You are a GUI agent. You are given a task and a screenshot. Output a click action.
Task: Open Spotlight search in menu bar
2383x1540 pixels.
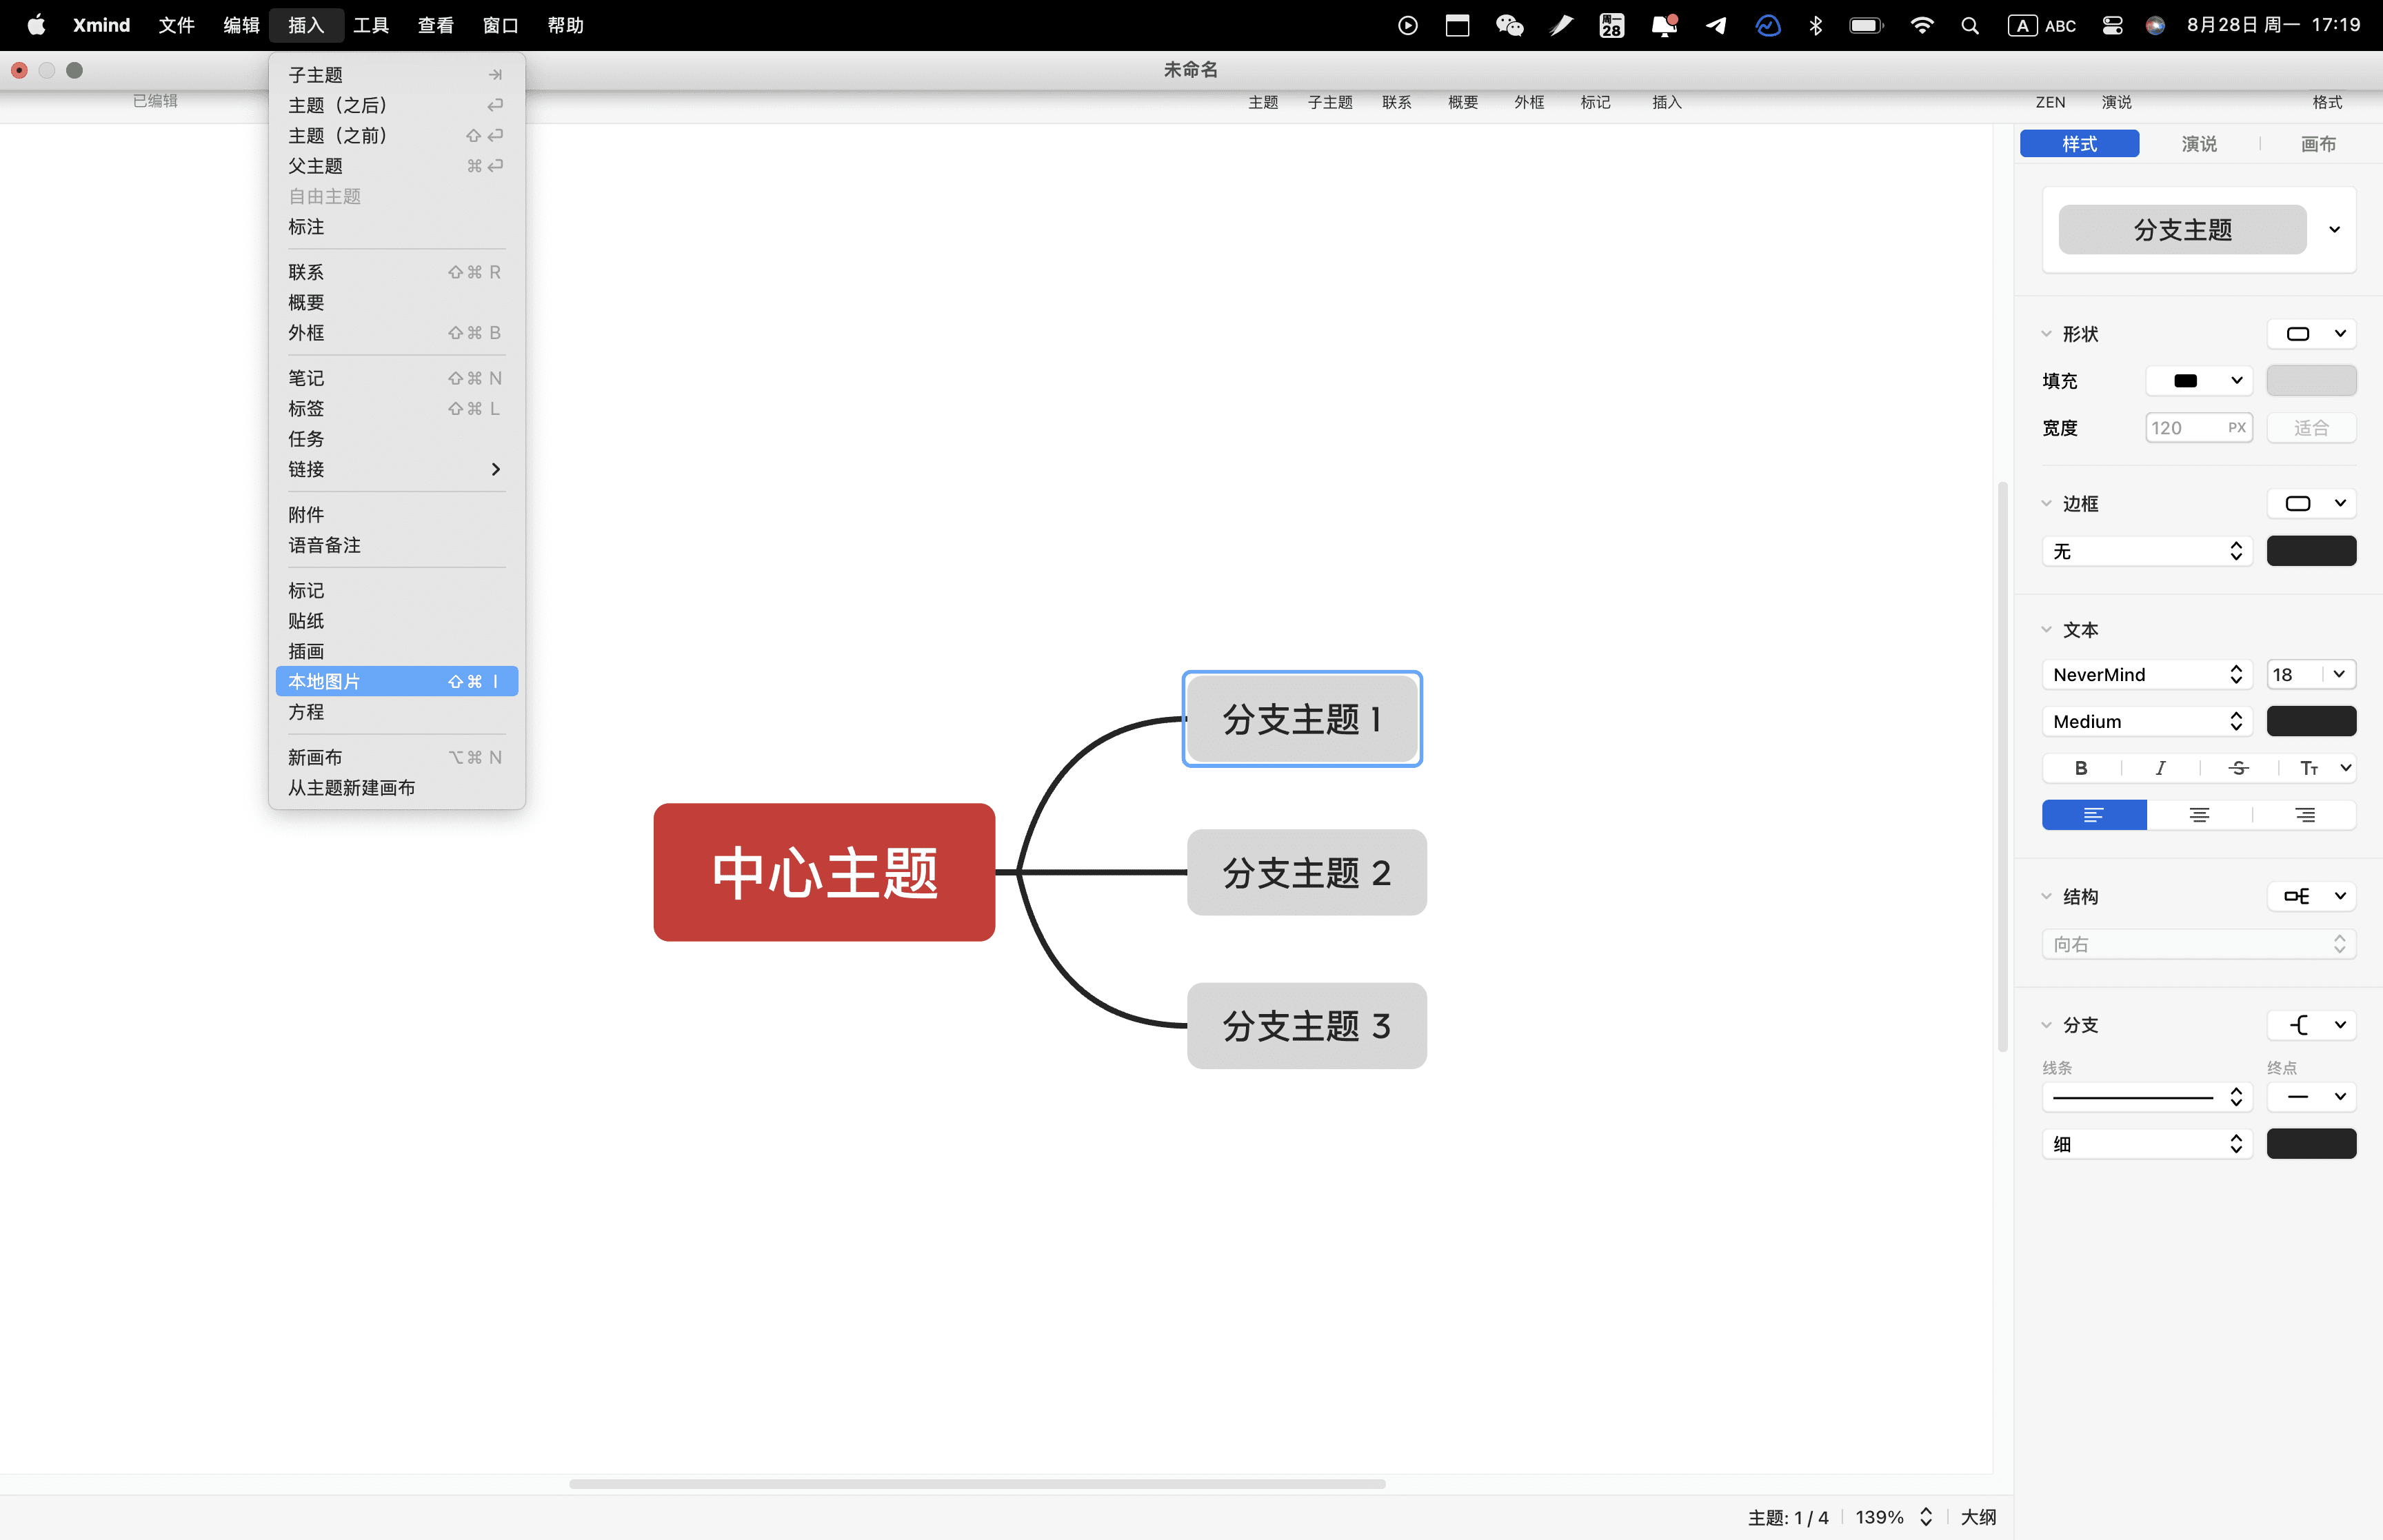(x=1970, y=25)
